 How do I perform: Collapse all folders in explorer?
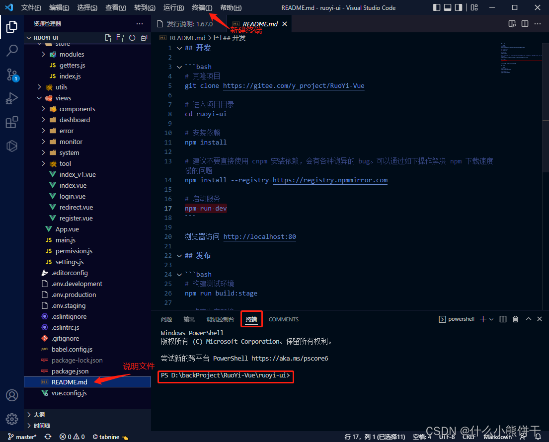[x=144, y=38]
